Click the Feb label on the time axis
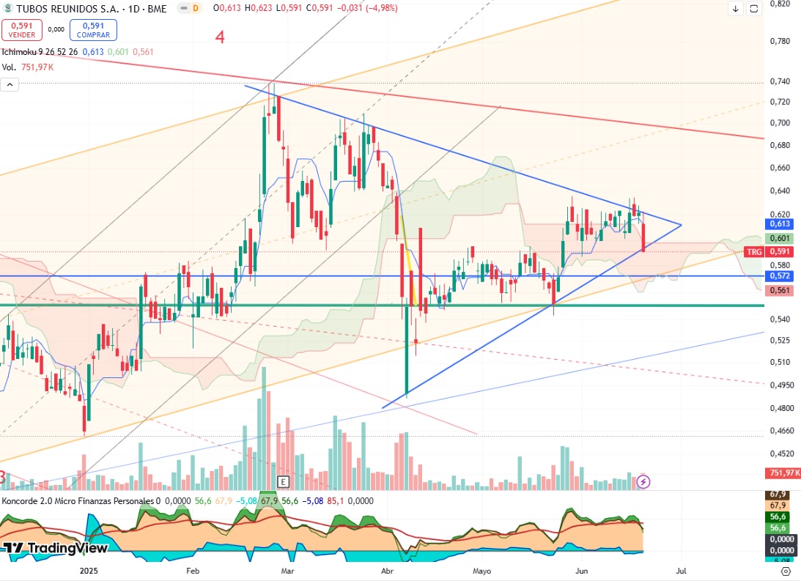 [x=193, y=571]
